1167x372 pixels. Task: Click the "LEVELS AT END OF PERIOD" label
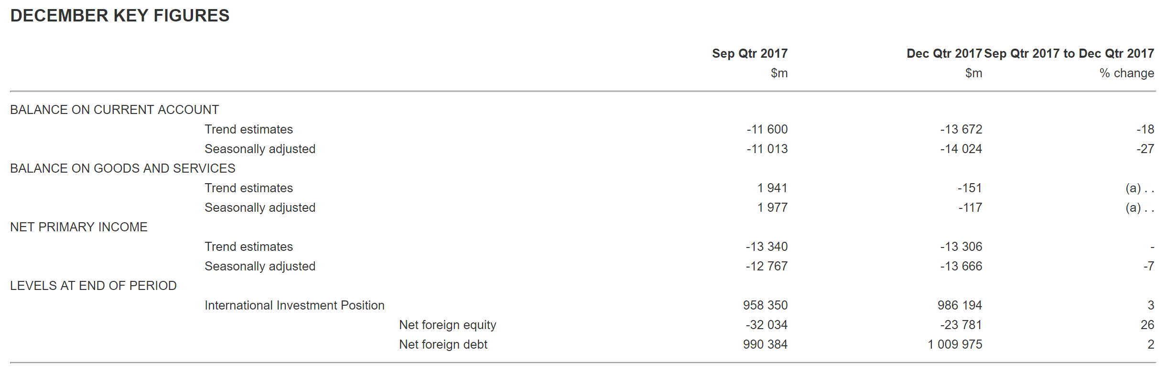pos(93,286)
